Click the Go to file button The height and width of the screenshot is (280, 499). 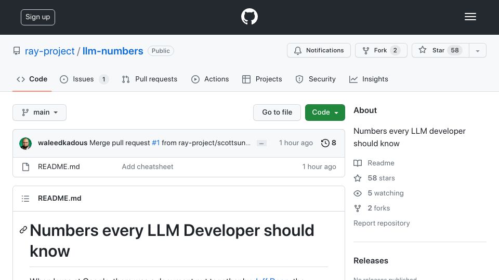click(277, 113)
